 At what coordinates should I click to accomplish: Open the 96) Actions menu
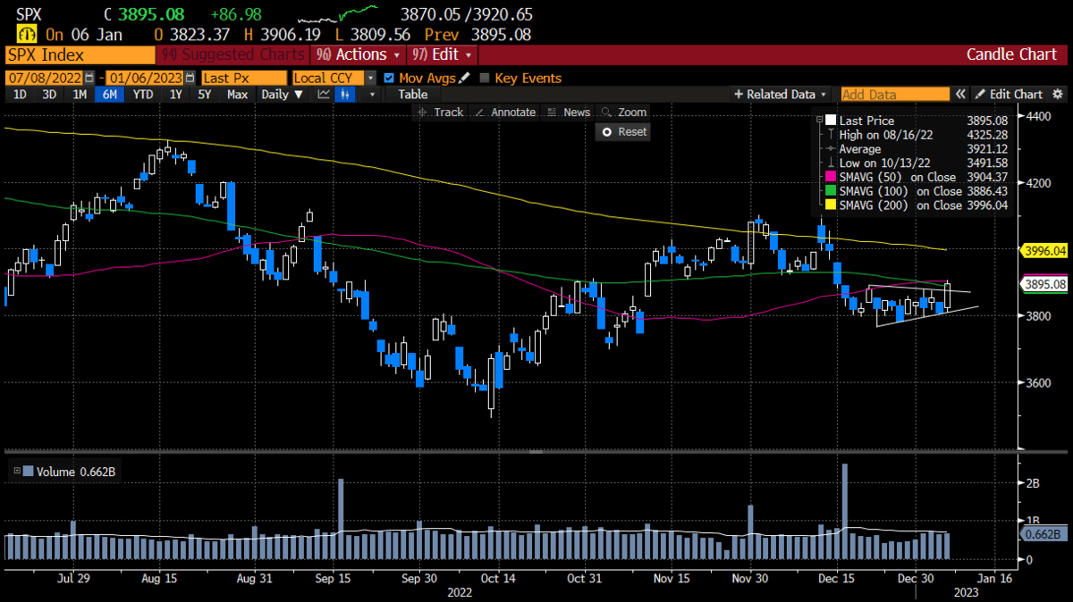[357, 54]
